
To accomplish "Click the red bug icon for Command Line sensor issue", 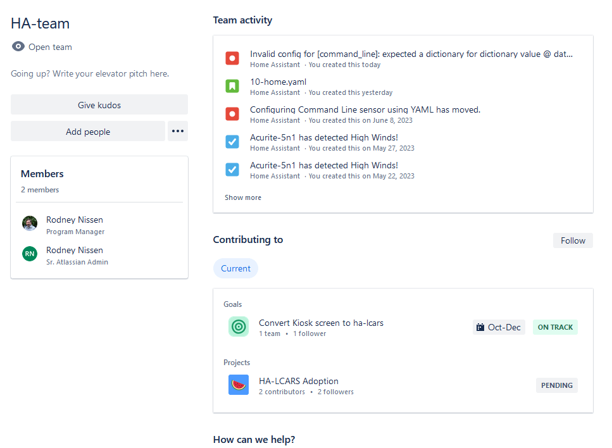I will coord(232,115).
